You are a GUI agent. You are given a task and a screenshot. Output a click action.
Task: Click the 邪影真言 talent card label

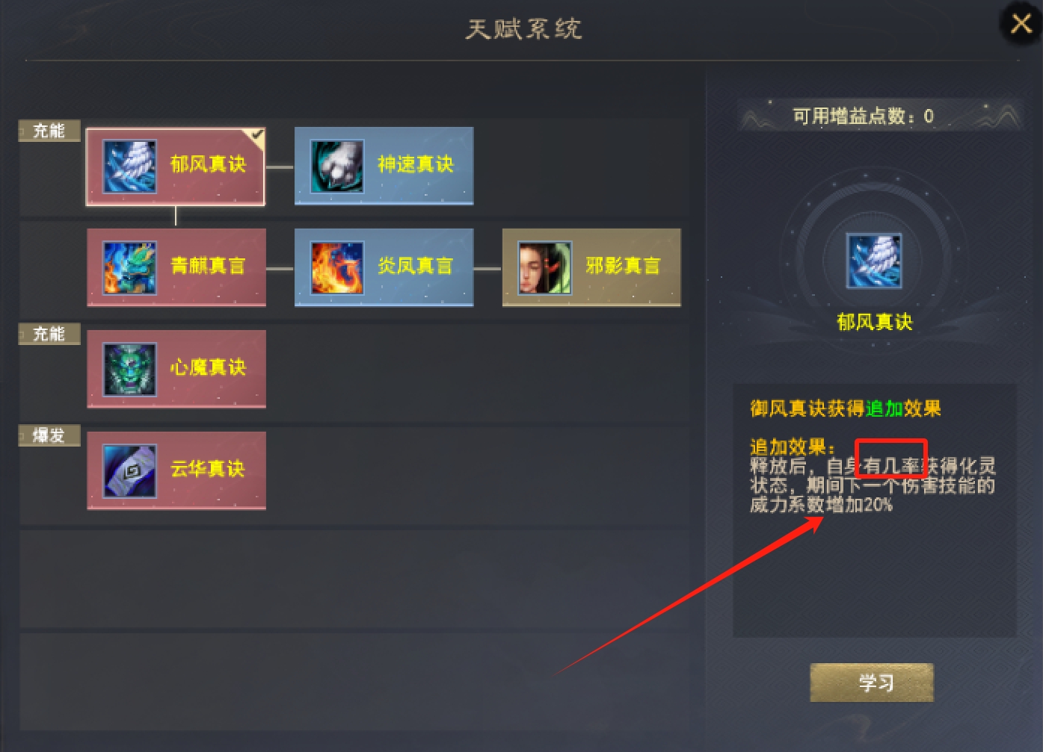coord(624,266)
